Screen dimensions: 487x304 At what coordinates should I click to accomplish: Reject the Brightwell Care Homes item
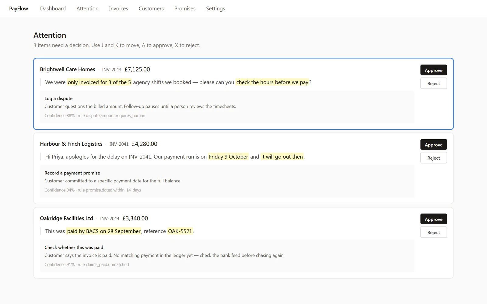click(x=433, y=83)
